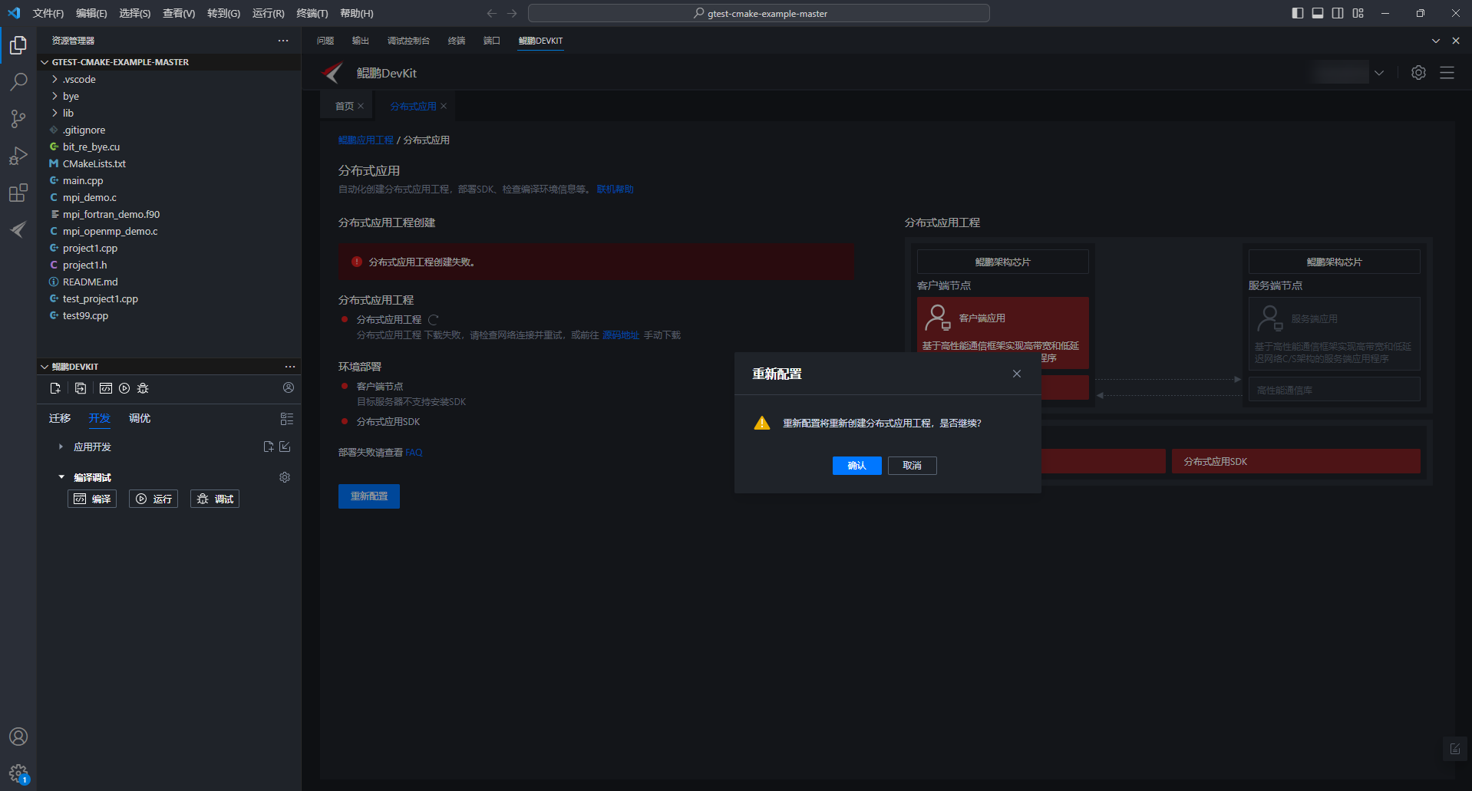Image resolution: width=1472 pixels, height=791 pixels.
Task: Close the 重新配置 dialog
Action: (1017, 374)
